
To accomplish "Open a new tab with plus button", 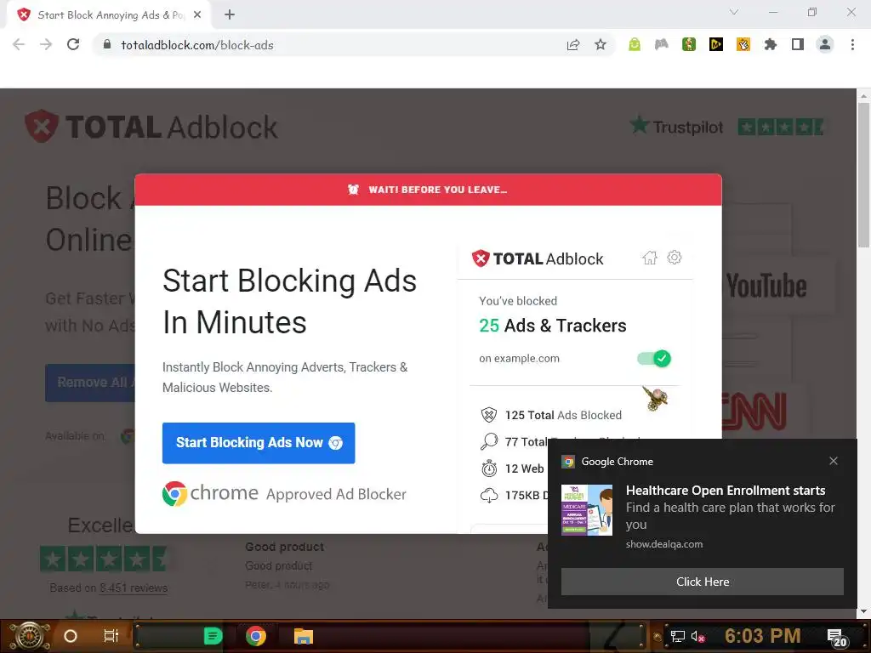I will (230, 15).
